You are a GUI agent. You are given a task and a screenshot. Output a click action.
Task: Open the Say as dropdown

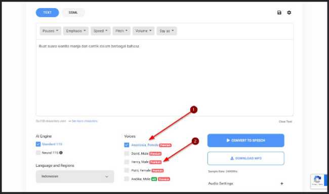click(x=167, y=31)
